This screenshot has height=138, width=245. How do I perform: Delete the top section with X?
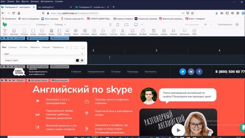click(2, 38)
